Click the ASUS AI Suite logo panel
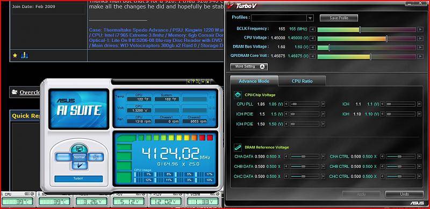Screen dimensions: 430x209 coord(78,109)
